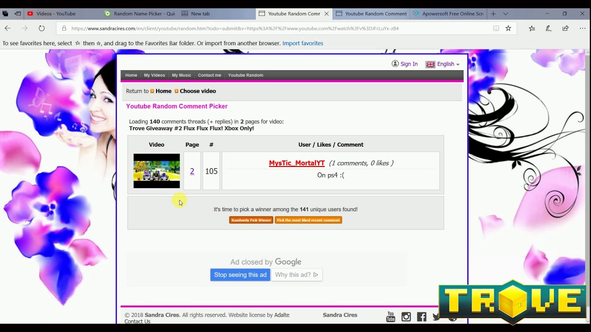Click the forward navigation arrow
The image size is (591, 332).
(x=24, y=28)
